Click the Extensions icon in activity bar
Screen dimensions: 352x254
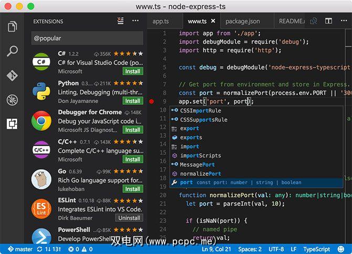point(12,124)
